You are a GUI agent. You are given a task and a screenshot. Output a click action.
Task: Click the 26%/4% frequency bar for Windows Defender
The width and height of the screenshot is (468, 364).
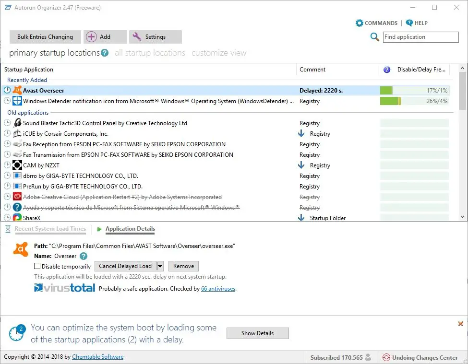(414, 101)
